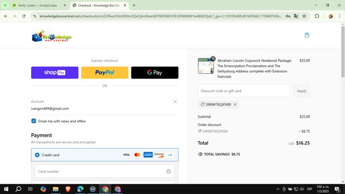Open the volume control in tray

click(302, 189)
